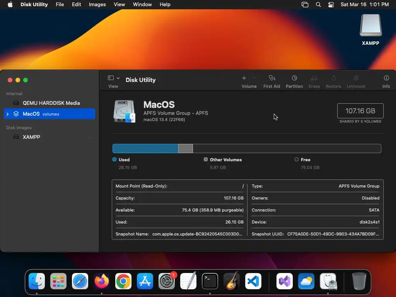Click the gray Other Volumes legend swatch

[206, 159]
